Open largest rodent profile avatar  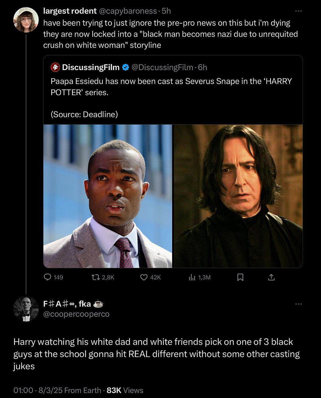(x=26, y=20)
